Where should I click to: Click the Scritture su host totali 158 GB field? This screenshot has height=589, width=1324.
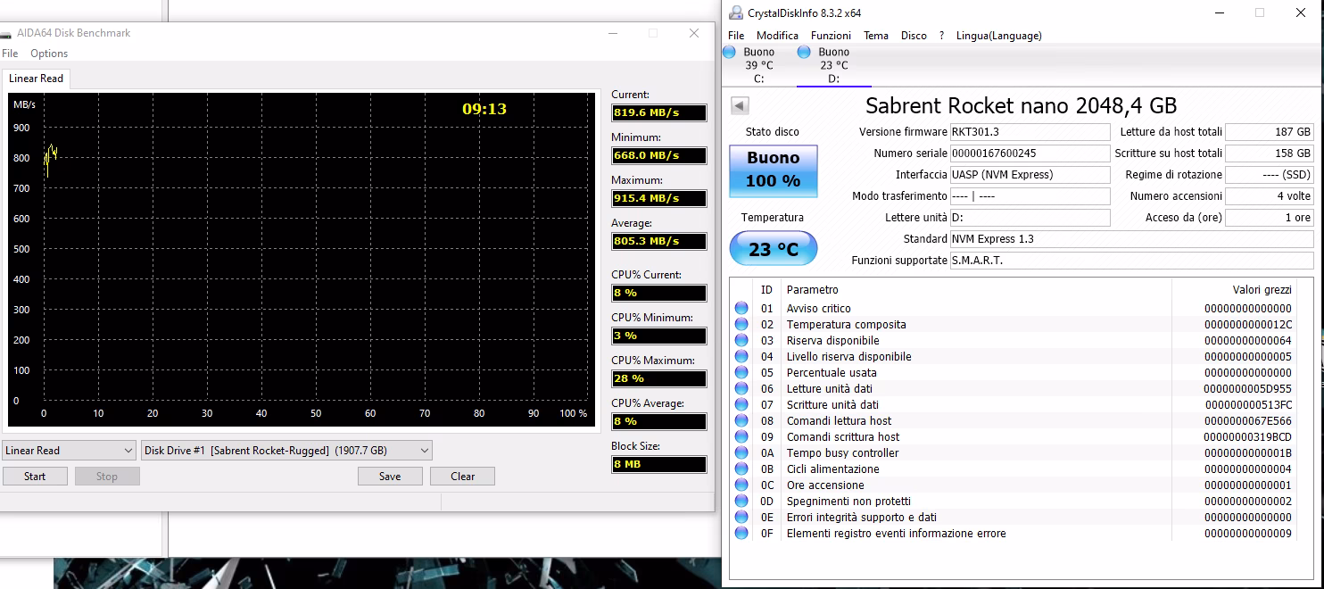(x=1270, y=153)
